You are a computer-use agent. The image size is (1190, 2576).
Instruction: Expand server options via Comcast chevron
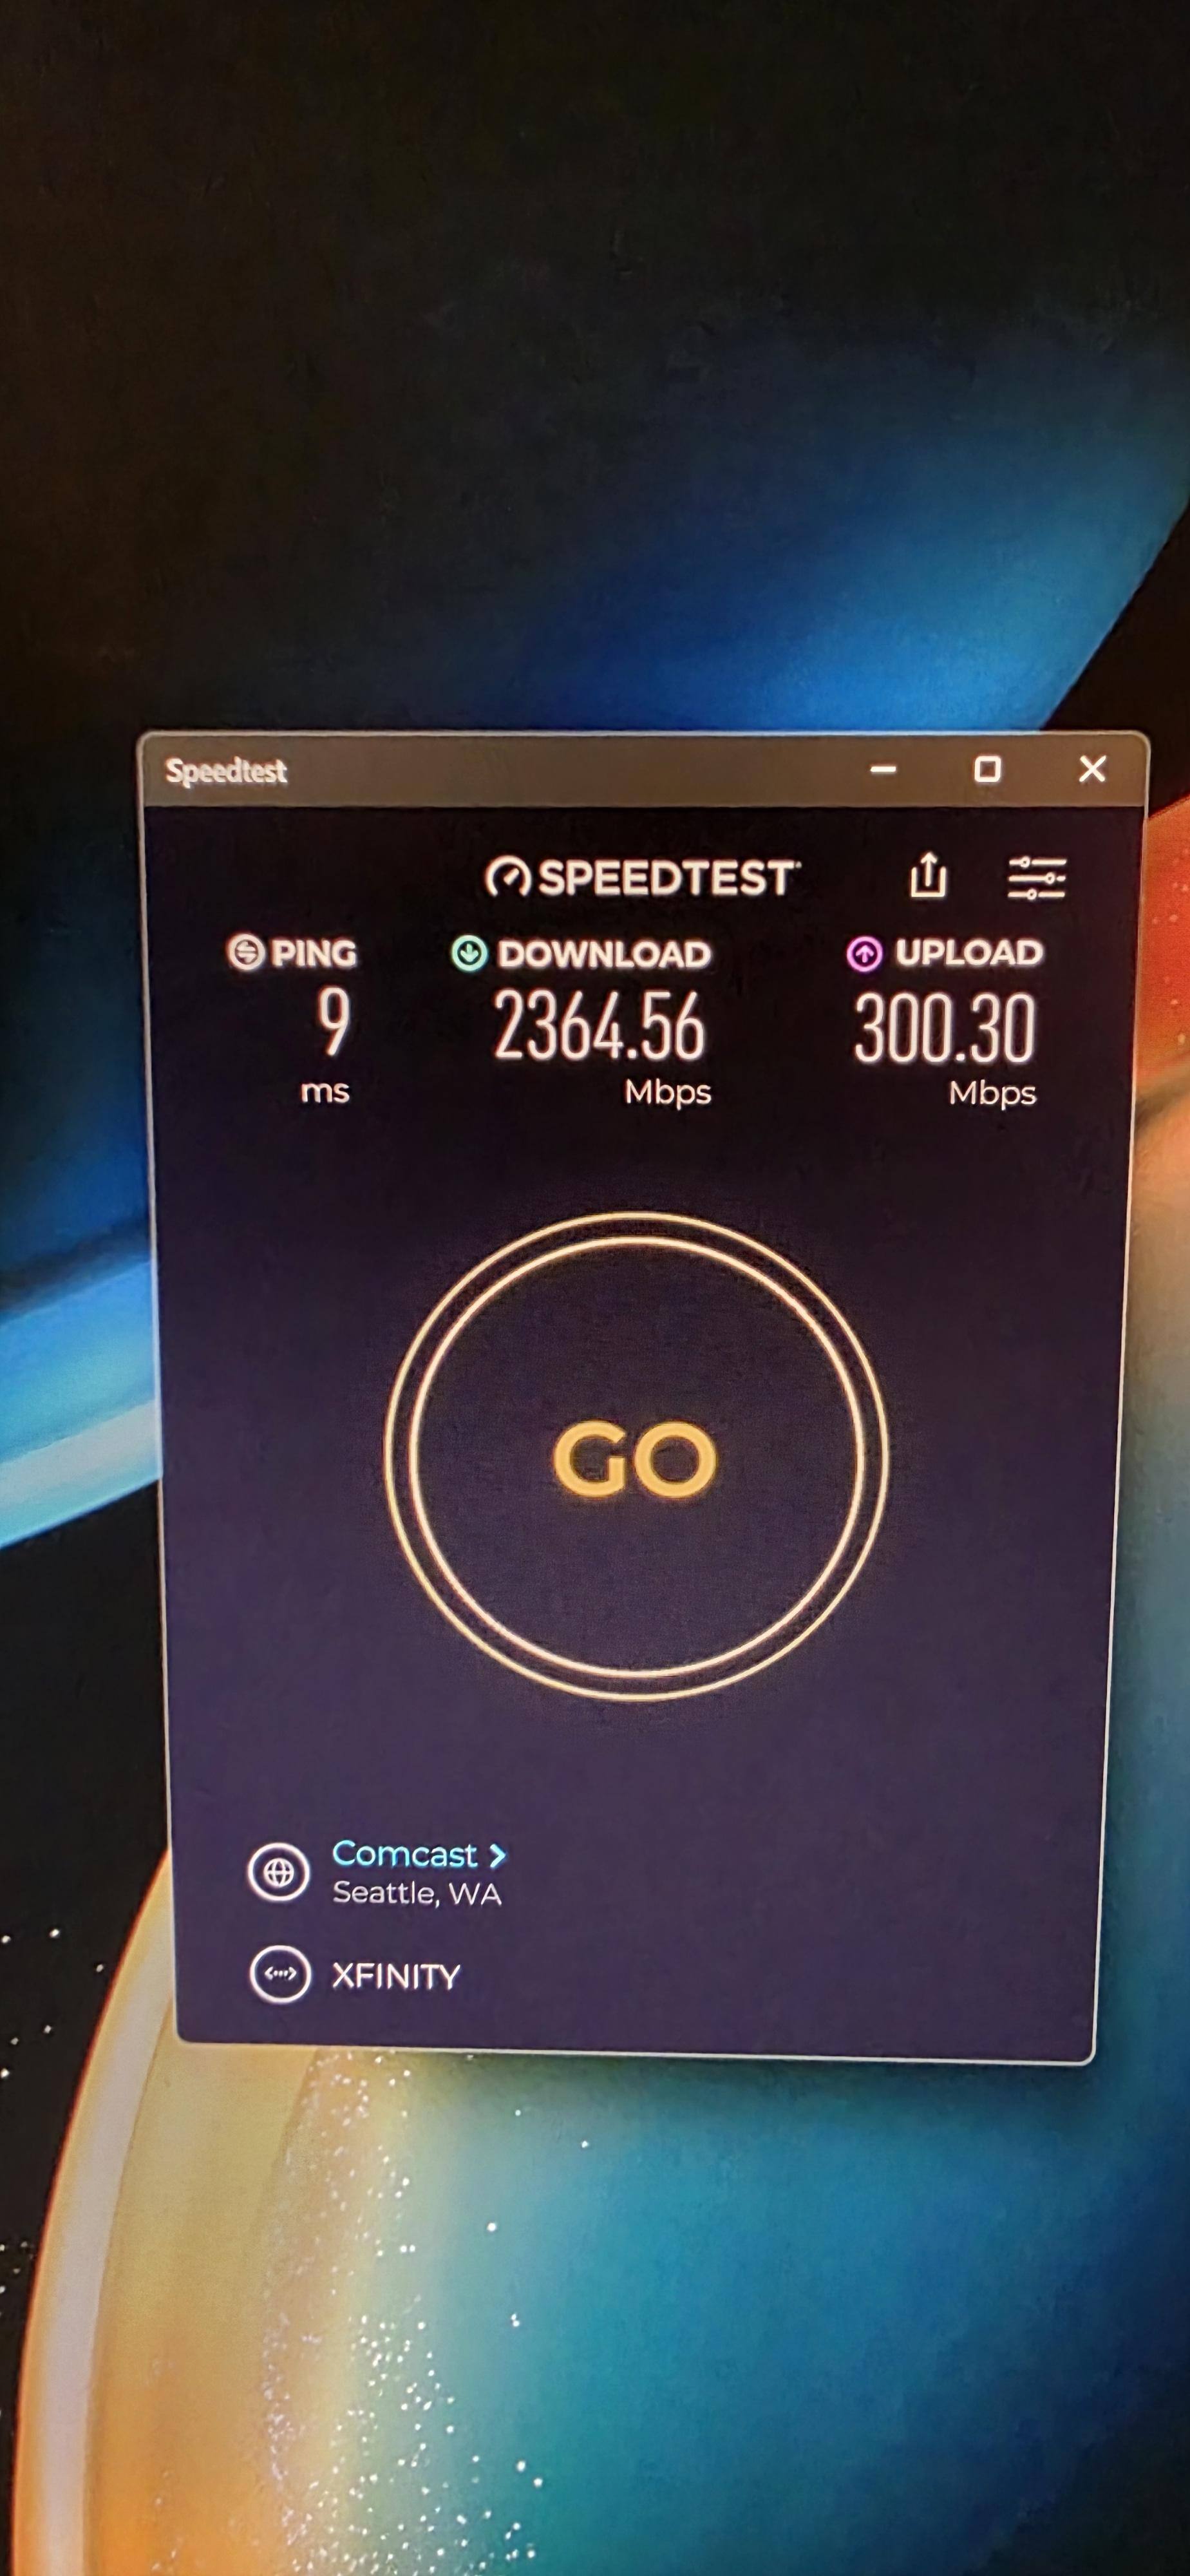tap(497, 1856)
